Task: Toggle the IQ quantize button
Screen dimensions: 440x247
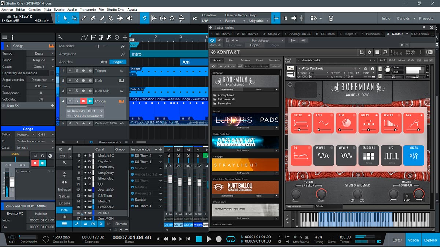Action: pyautogui.click(x=195, y=18)
